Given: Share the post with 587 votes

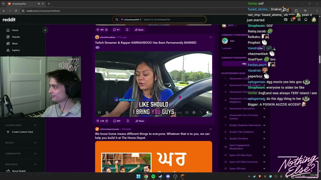Looking at the screenshot, I should click(x=139, y=30).
